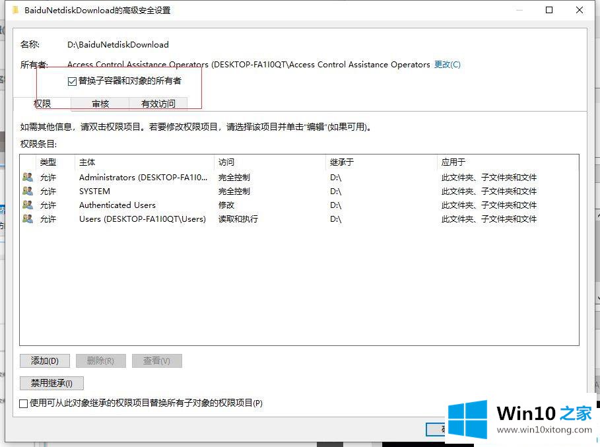
Task: Click the 读取和执行 access value
Action: pos(238,219)
